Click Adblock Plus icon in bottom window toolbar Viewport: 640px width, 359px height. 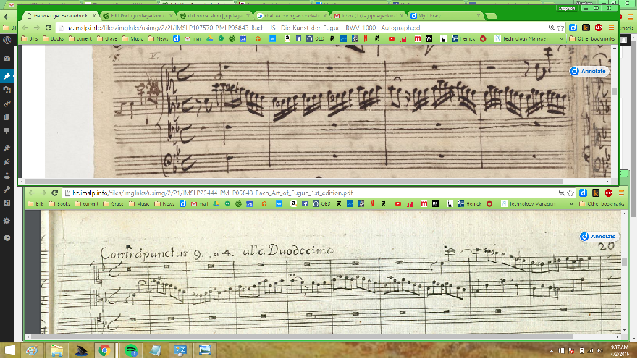609,193
